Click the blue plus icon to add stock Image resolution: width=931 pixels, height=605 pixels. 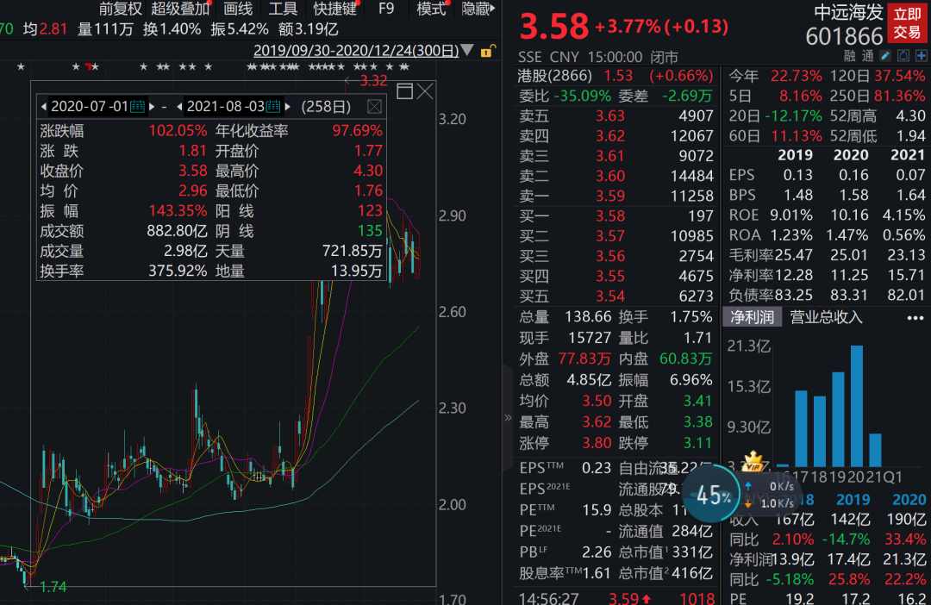pos(922,55)
